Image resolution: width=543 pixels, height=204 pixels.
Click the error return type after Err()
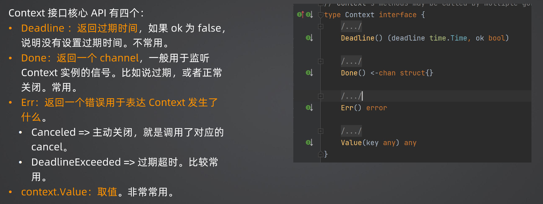[x=377, y=108]
